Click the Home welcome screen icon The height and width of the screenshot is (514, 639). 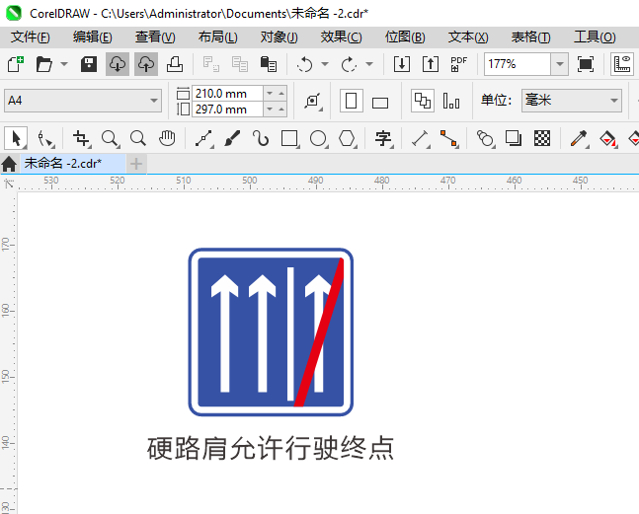pos(9,164)
